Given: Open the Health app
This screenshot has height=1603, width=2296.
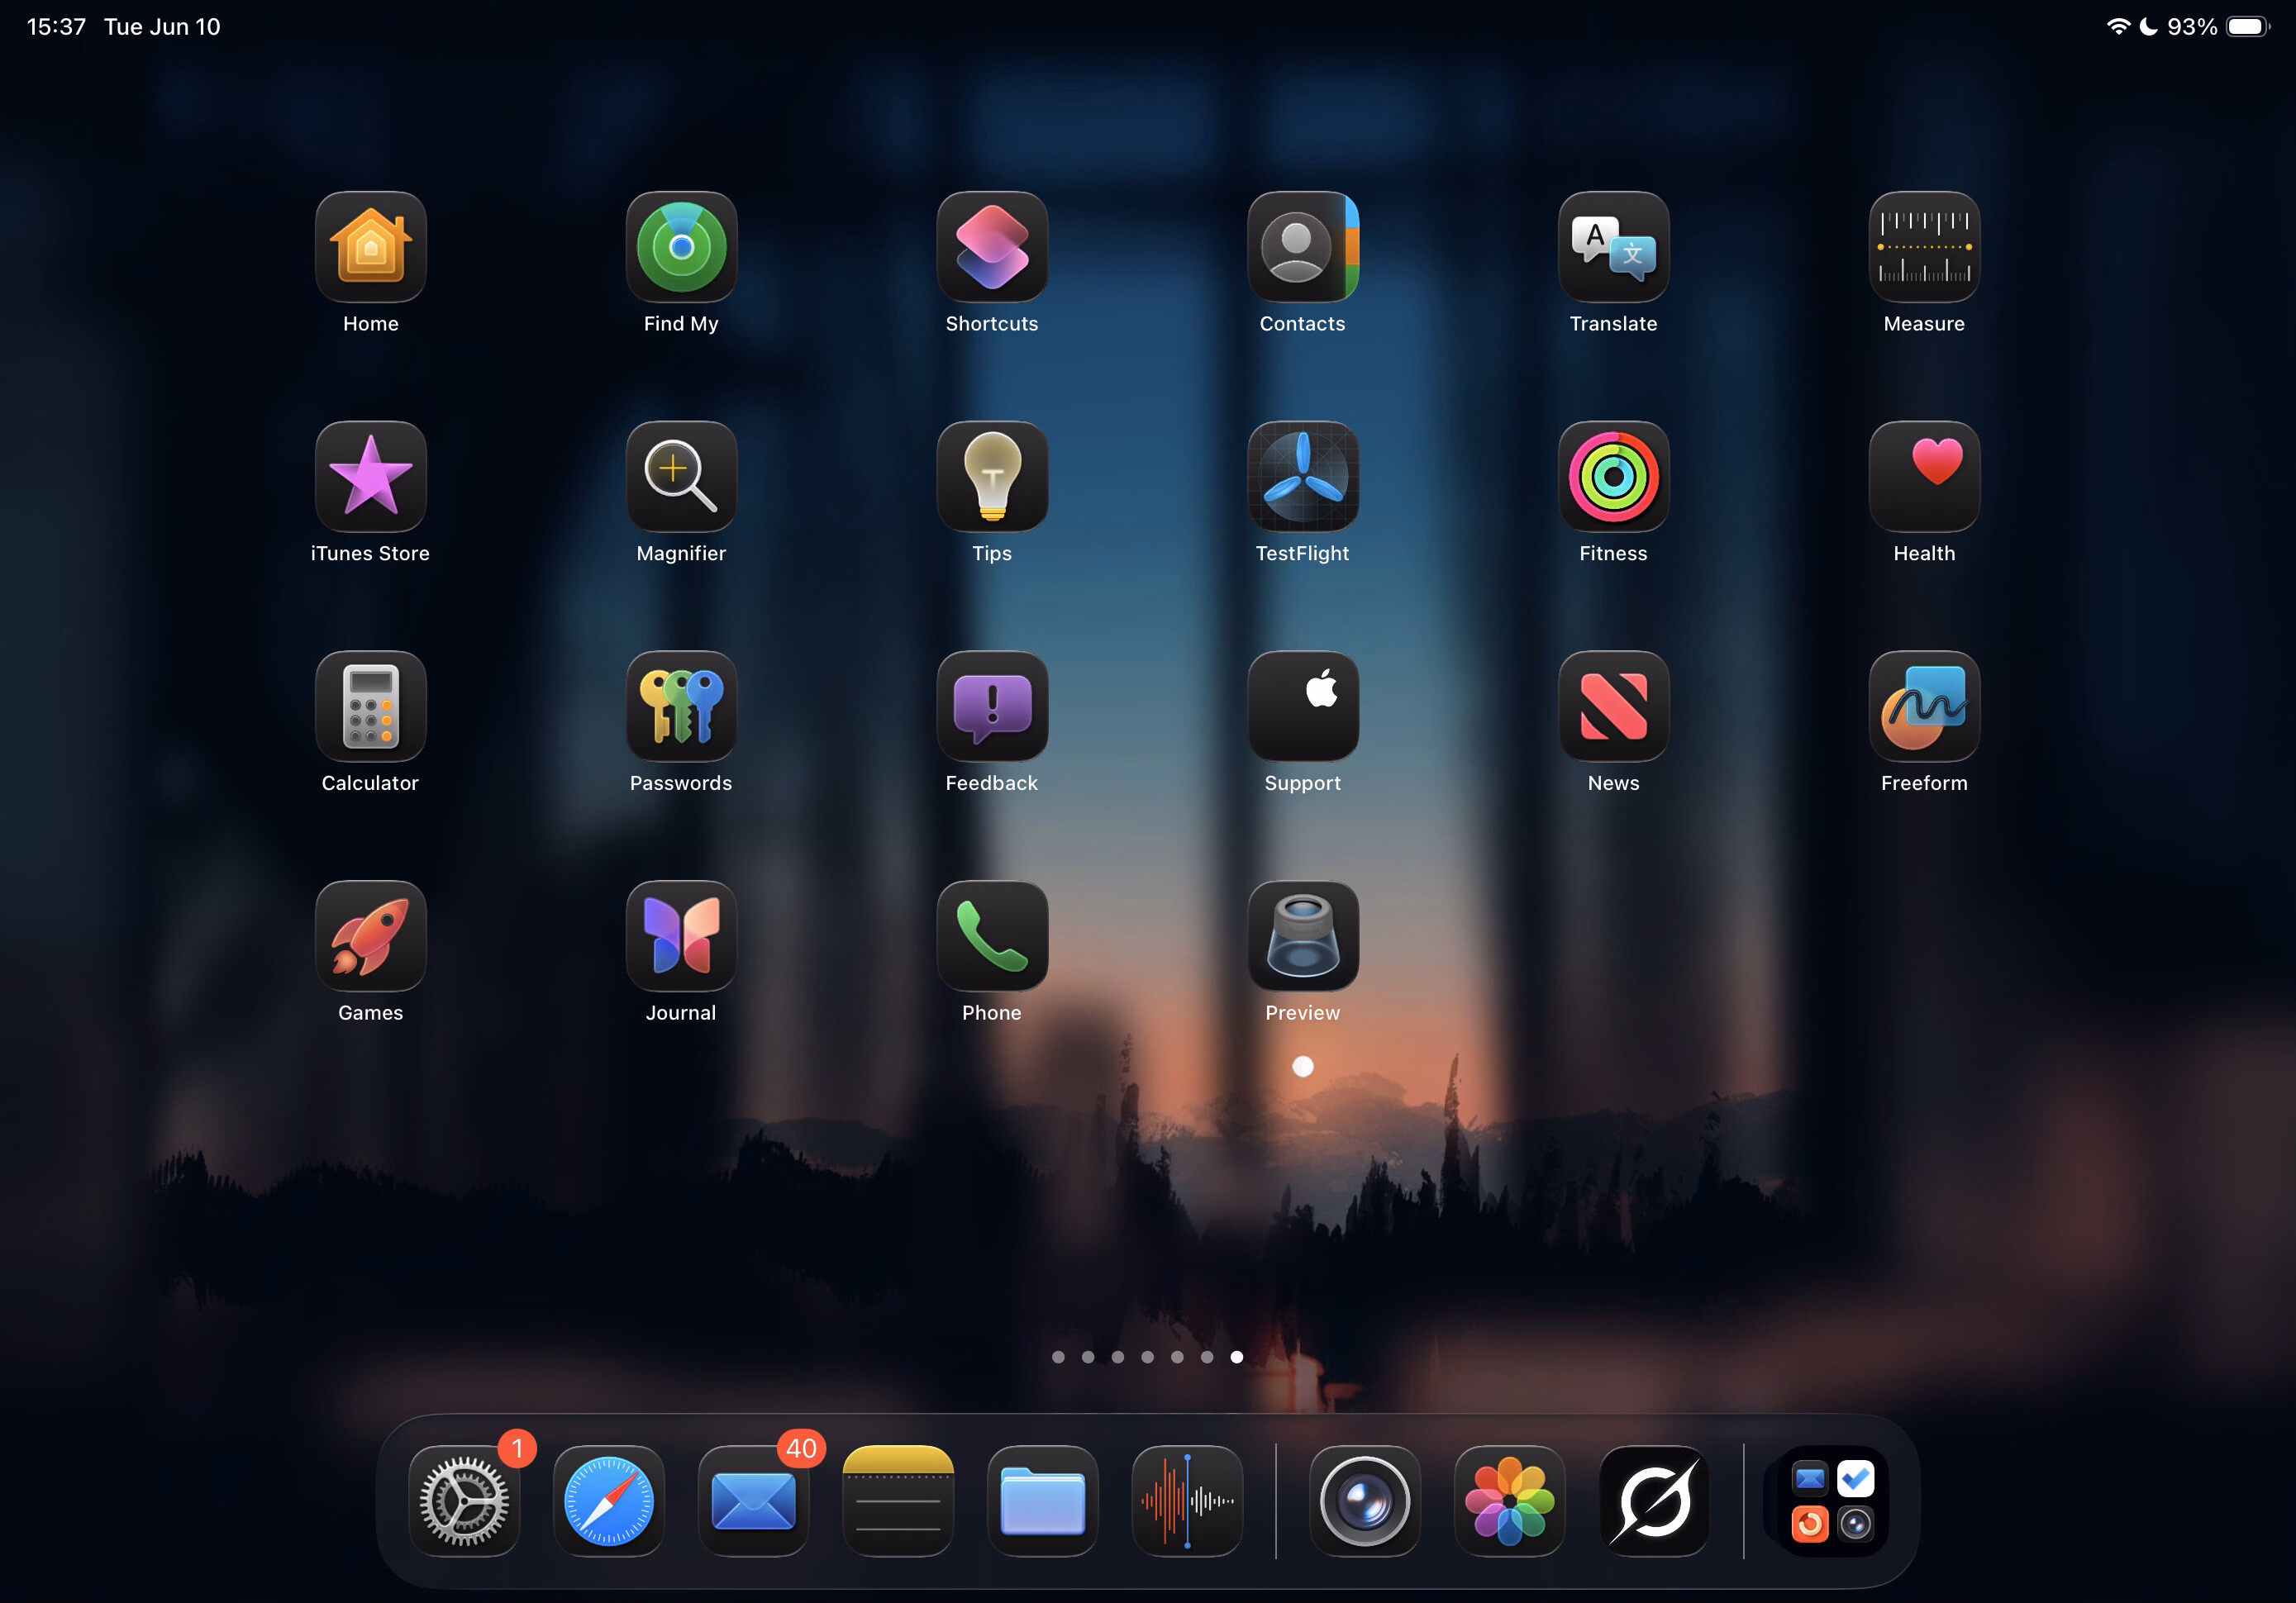Looking at the screenshot, I should [x=1924, y=477].
